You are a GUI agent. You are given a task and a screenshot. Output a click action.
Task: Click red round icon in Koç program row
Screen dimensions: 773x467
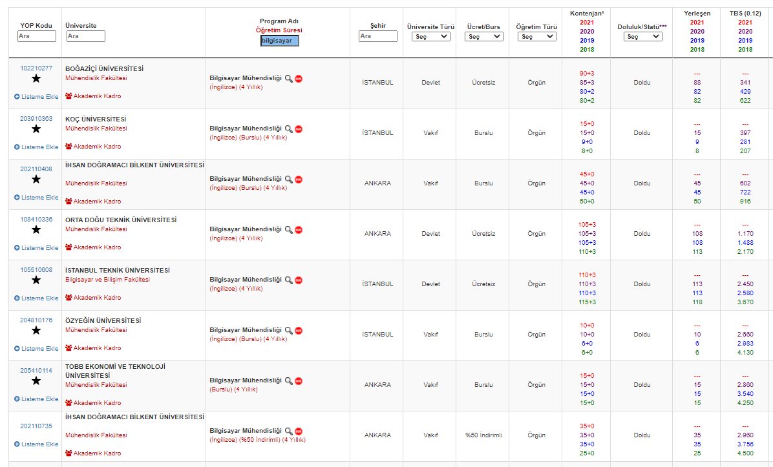click(x=299, y=129)
